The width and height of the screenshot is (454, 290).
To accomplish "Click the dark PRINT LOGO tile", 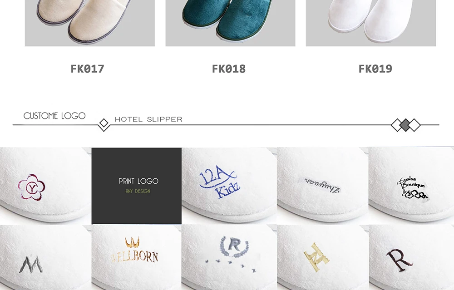I will click(136, 186).
